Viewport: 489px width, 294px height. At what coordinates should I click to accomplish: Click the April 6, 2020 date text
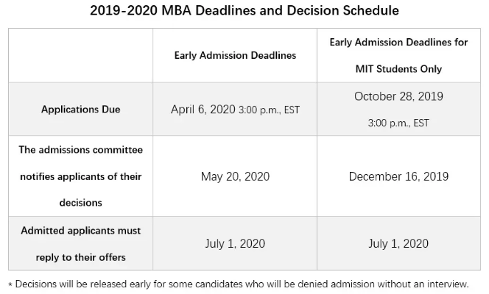[203, 110]
